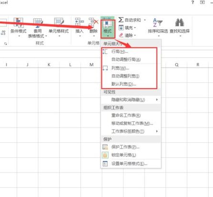The width and height of the screenshot is (213, 197).
Task: Expand Find and Select dropdown arrow
Action: [180, 36]
